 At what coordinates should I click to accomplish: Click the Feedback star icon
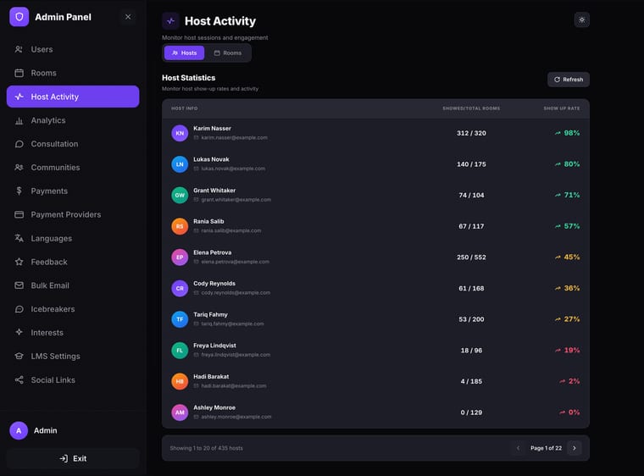click(19, 262)
